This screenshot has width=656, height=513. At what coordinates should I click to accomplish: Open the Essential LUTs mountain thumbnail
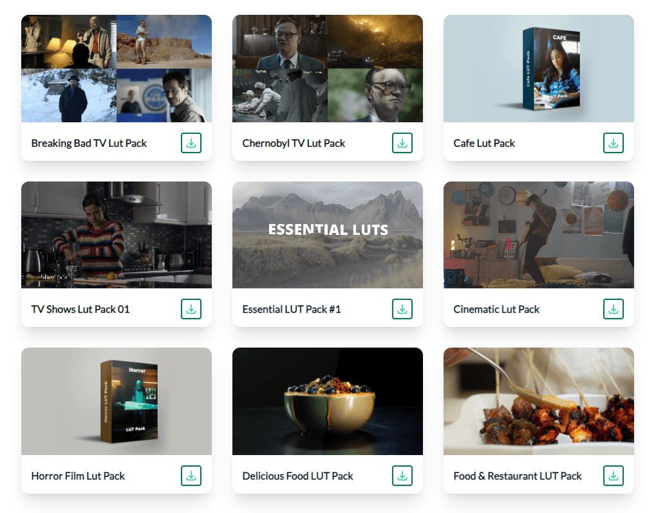click(x=328, y=235)
